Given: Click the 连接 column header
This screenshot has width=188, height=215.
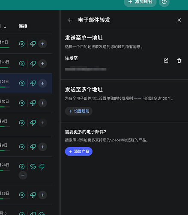Looking at the screenshot, I should [23, 26].
